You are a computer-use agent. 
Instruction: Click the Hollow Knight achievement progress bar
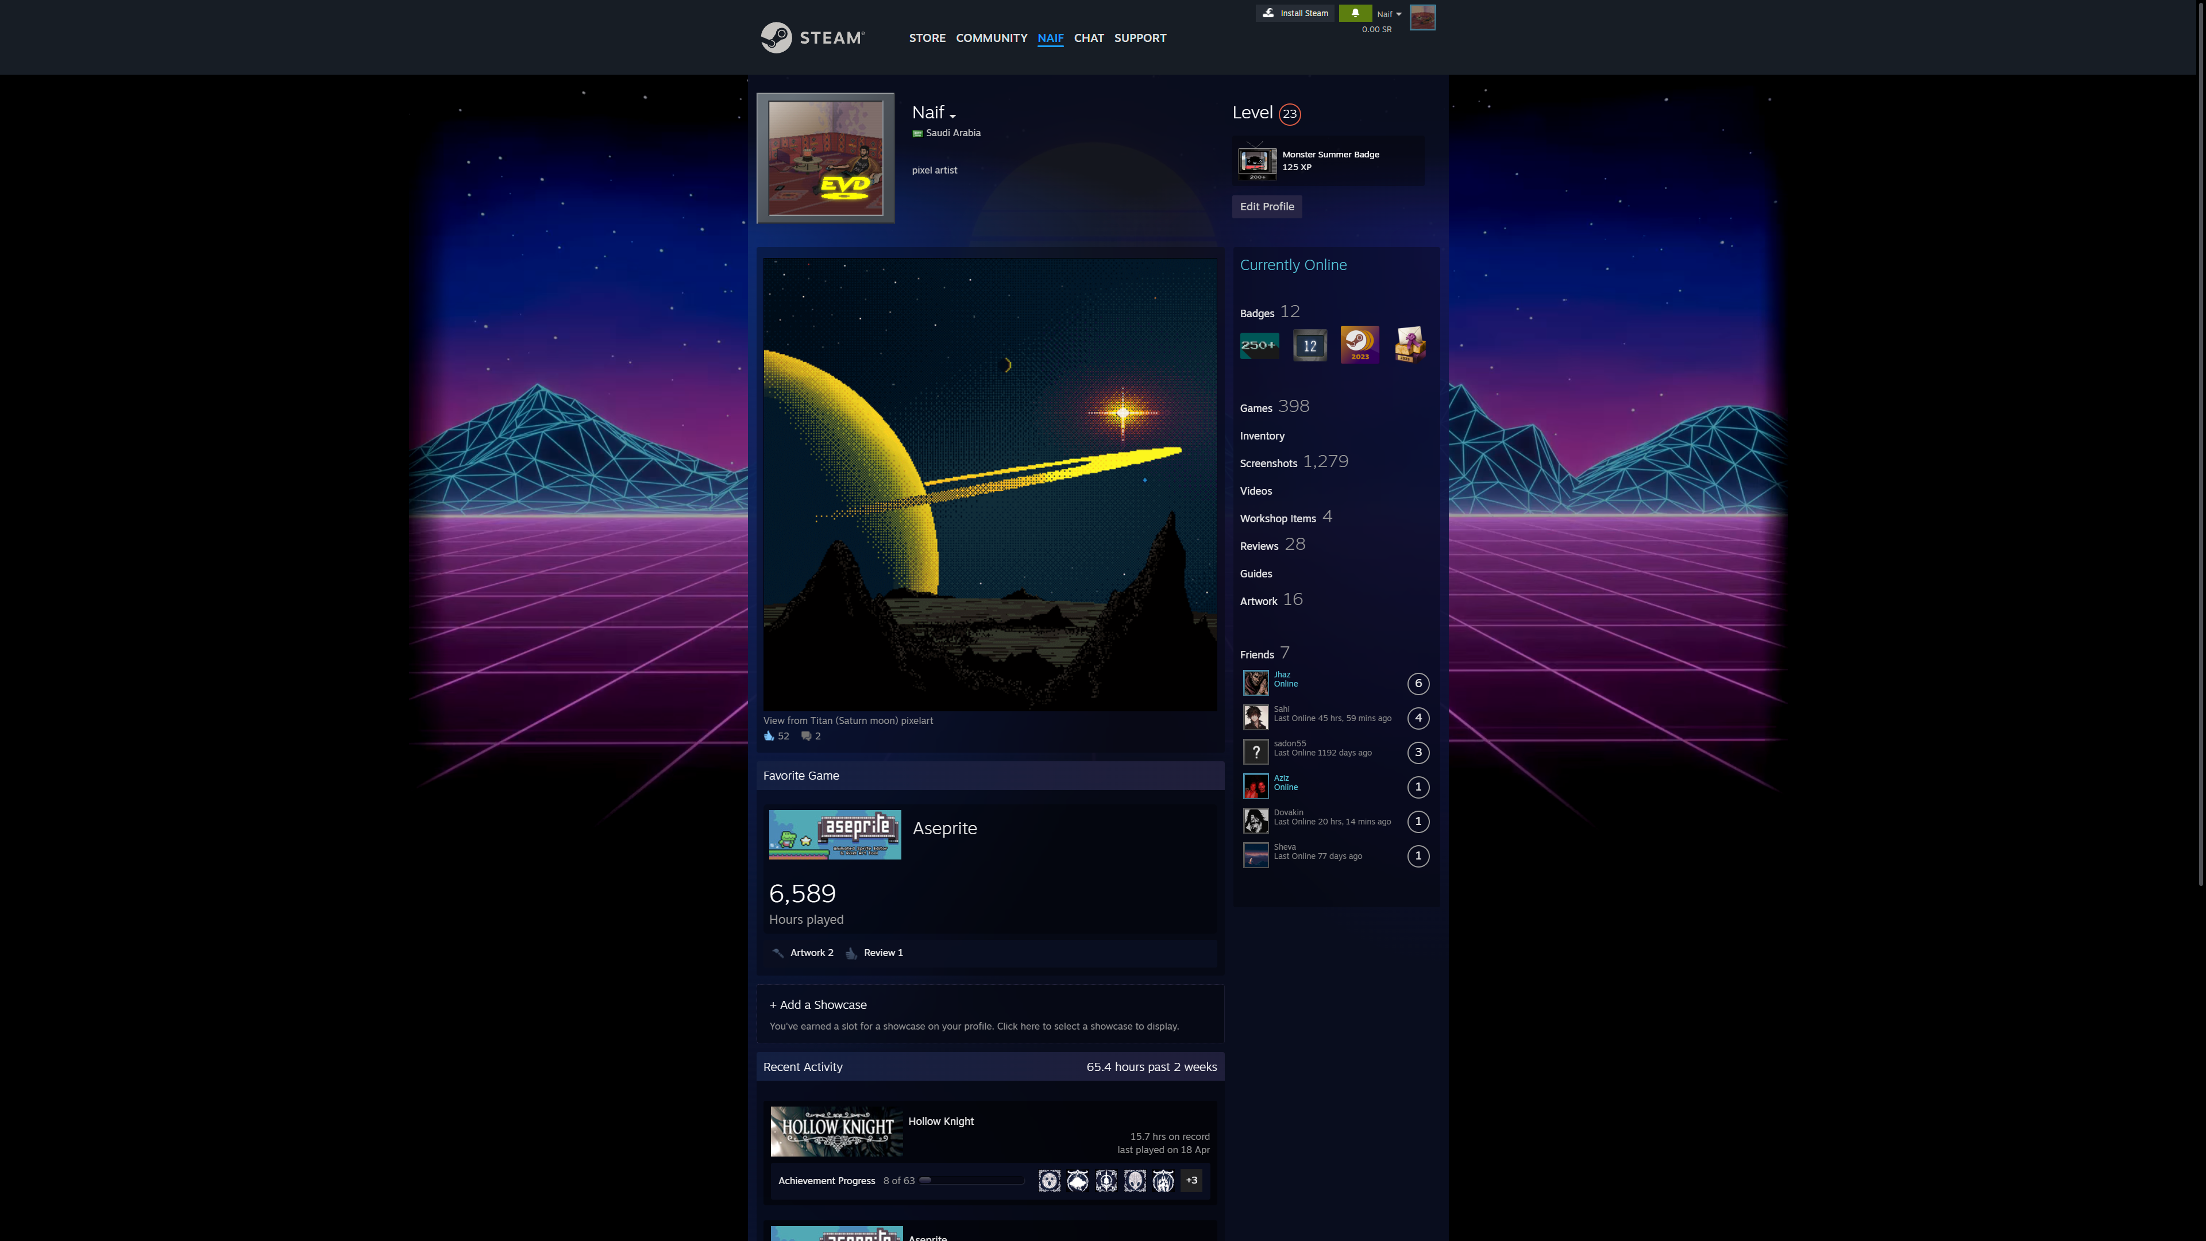tap(972, 1180)
